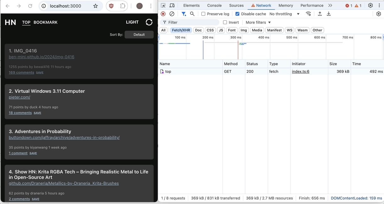The height and width of the screenshot is (204, 384).
Task: Click the export HAR download icon
Action: pos(329,14)
